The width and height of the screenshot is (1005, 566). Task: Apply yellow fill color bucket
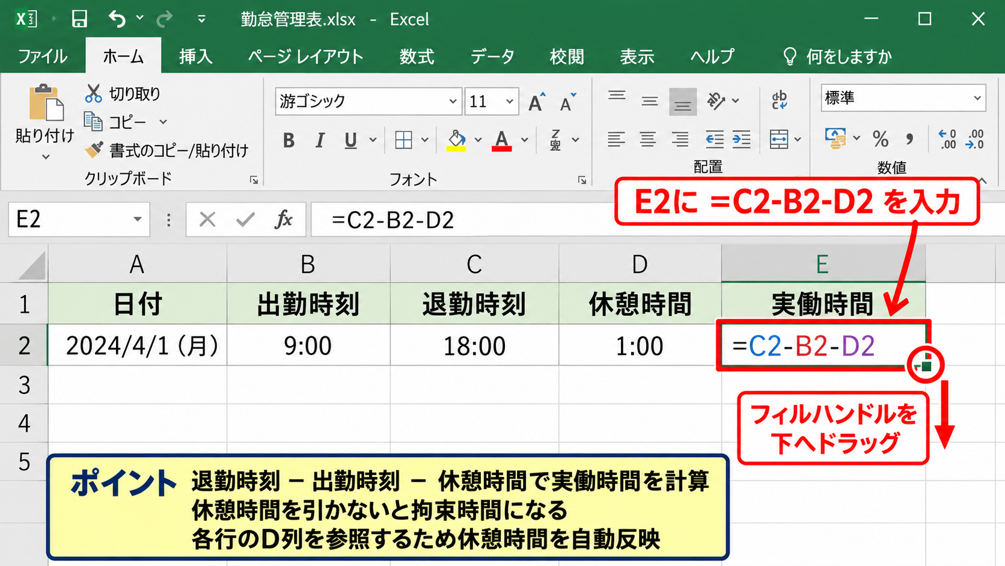[457, 140]
